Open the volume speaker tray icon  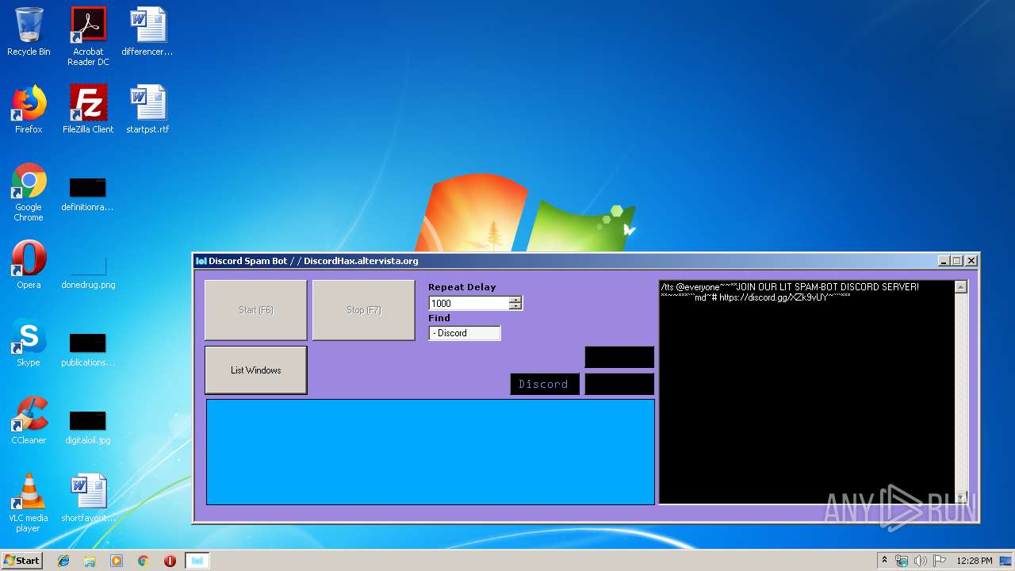coord(921,561)
